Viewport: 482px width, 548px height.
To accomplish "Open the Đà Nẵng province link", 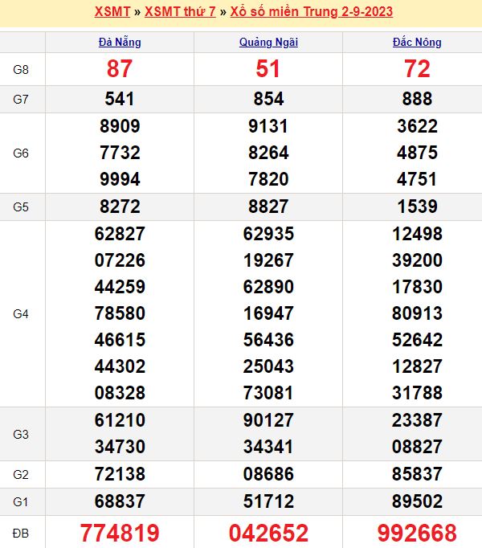I will (120, 43).
